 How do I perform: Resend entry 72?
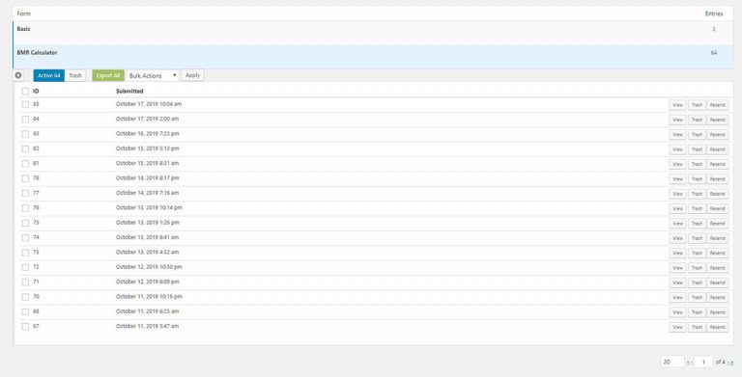point(718,268)
